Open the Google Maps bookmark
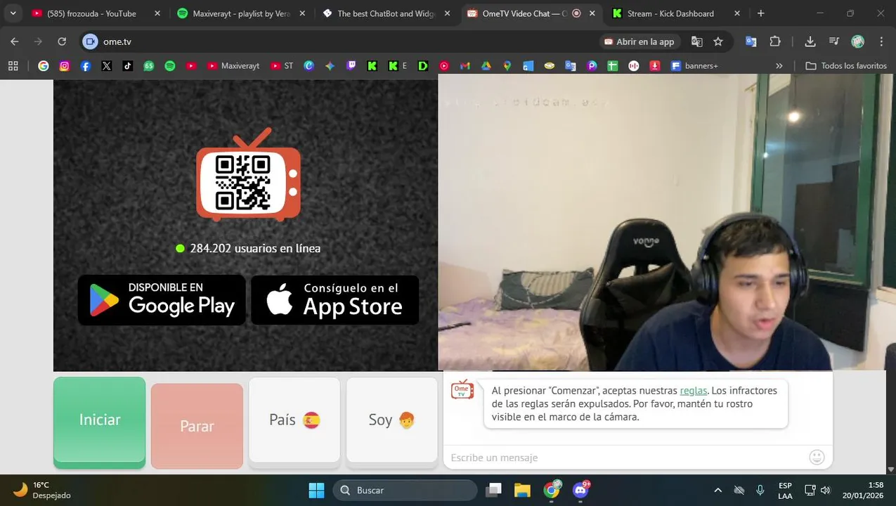896x506 pixels. coord(507,65)
